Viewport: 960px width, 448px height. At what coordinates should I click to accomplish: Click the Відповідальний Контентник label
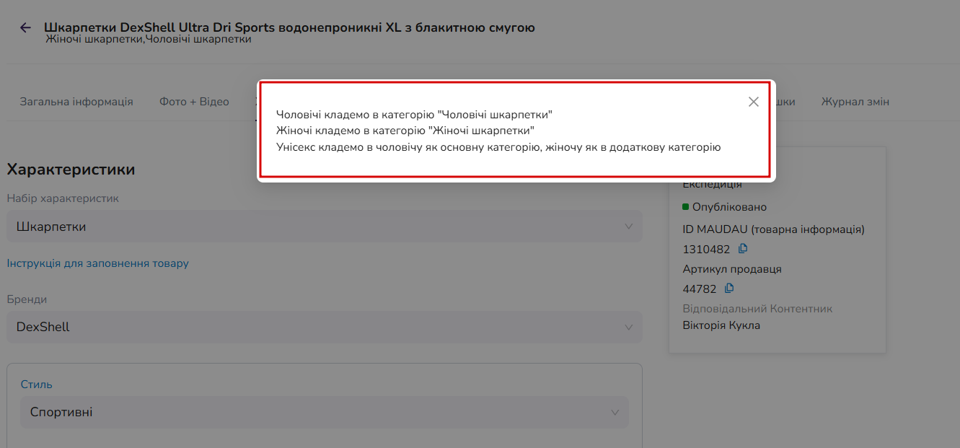click(757, 309)
